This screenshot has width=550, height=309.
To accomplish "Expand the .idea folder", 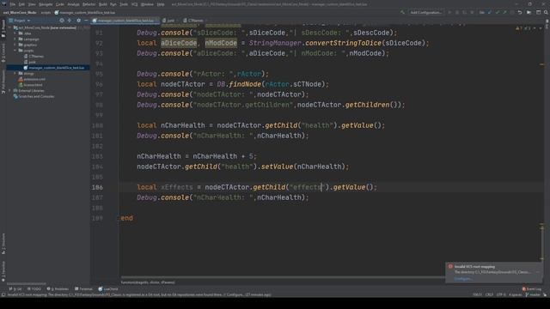I will [15, 33].
